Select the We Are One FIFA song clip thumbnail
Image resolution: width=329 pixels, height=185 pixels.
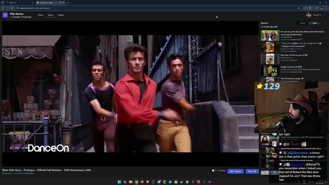click(270, 35)
